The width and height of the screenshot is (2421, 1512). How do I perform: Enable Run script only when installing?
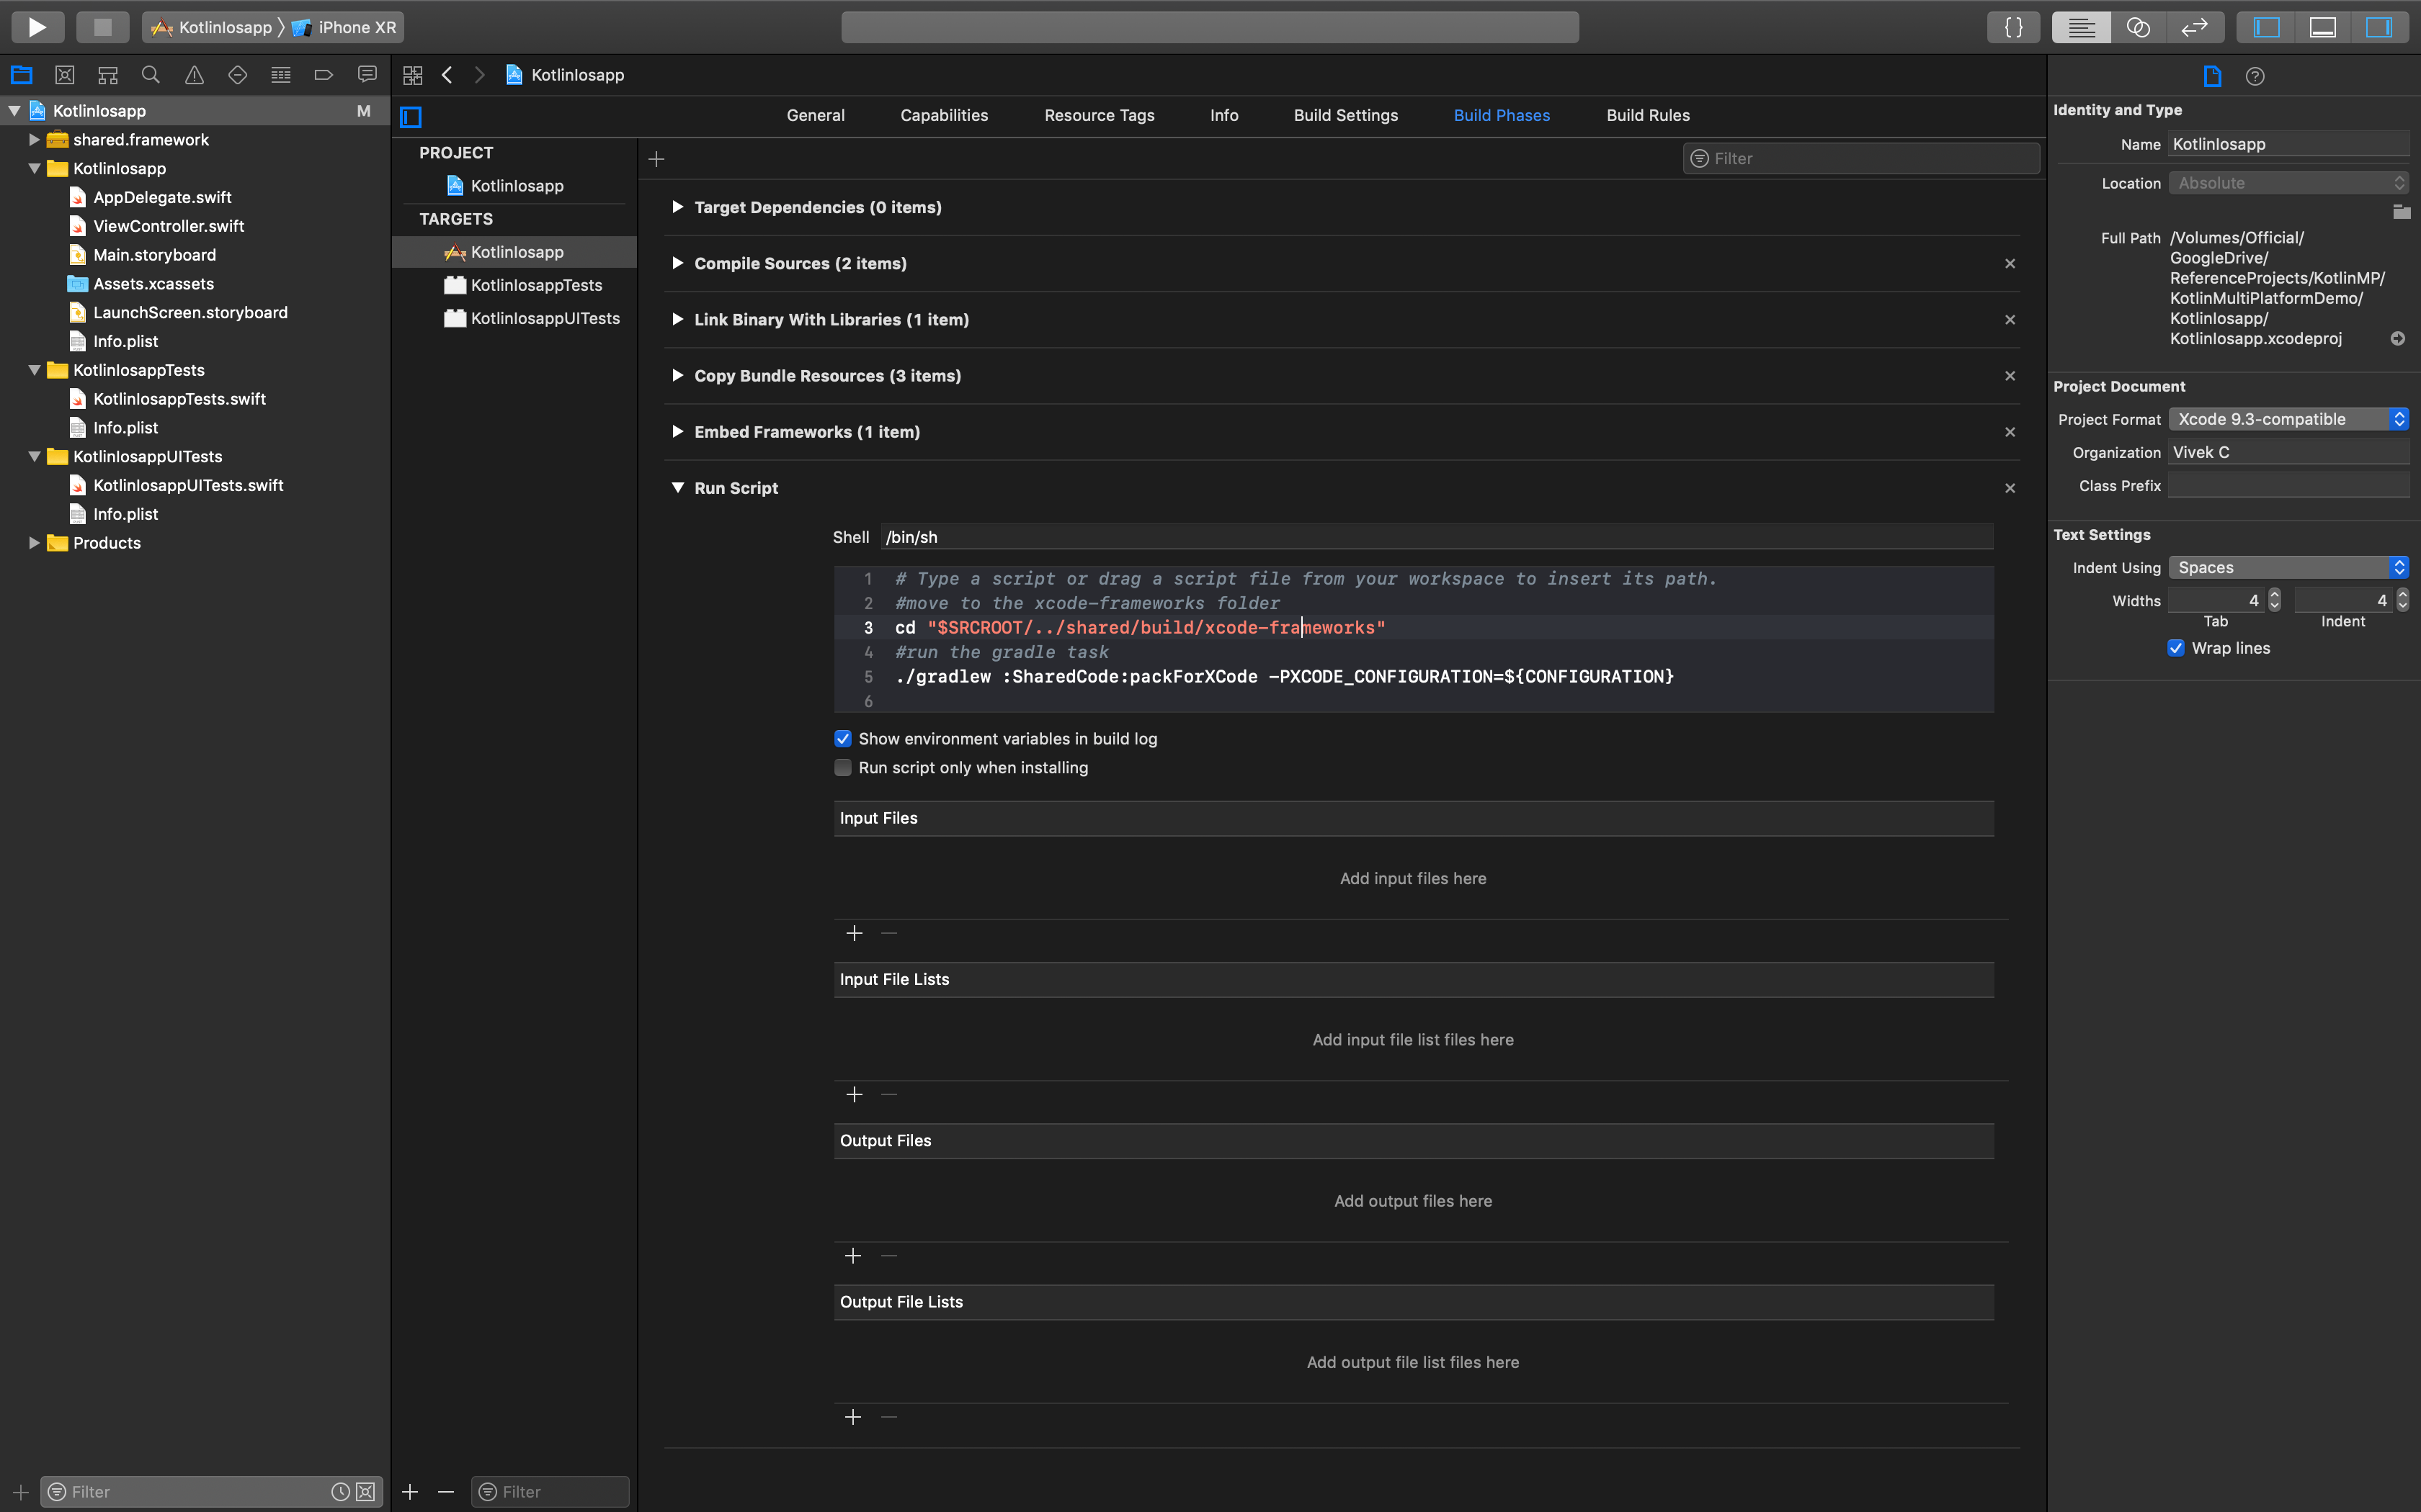point(842,768)
